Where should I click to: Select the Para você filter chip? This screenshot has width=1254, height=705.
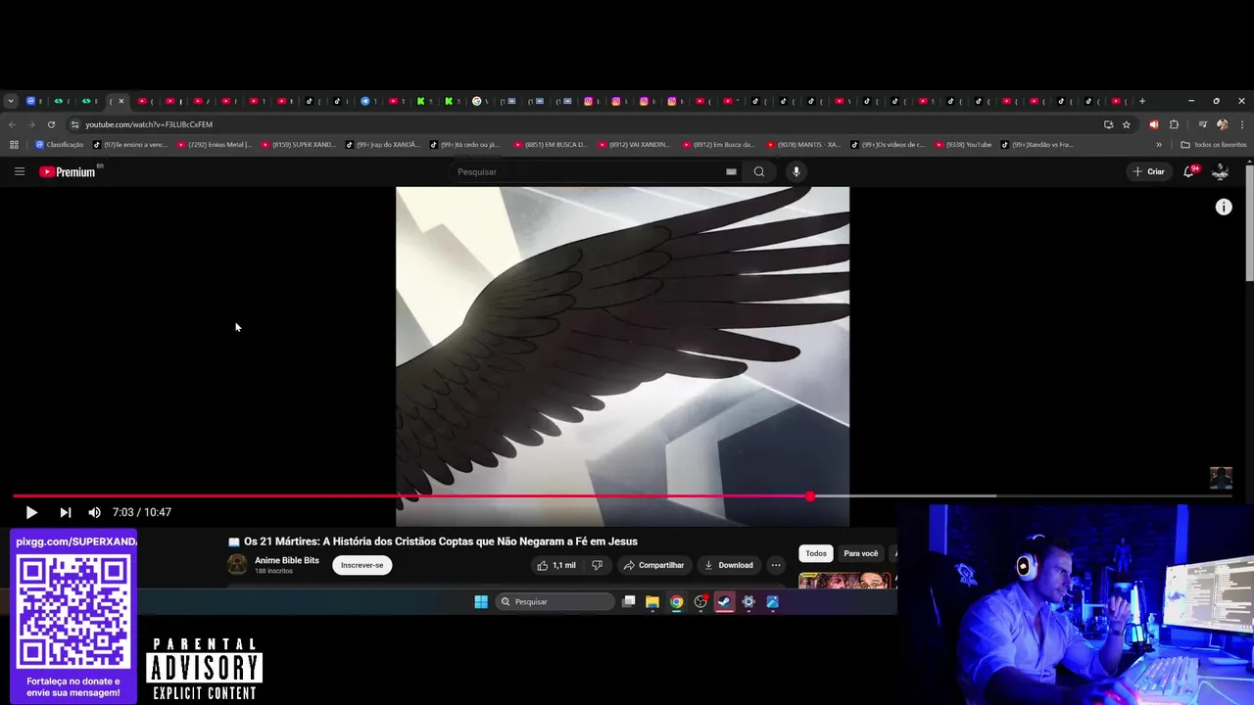click(x=861, y=553)
